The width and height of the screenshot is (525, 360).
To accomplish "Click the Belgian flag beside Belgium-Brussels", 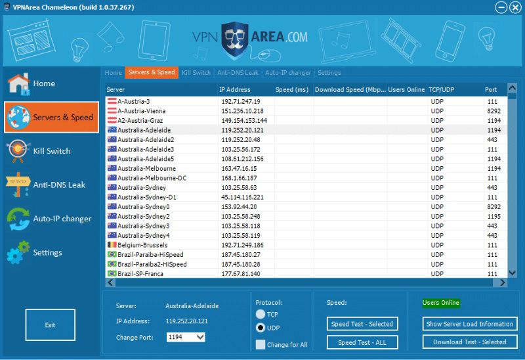I will click(x=112, y=244).
